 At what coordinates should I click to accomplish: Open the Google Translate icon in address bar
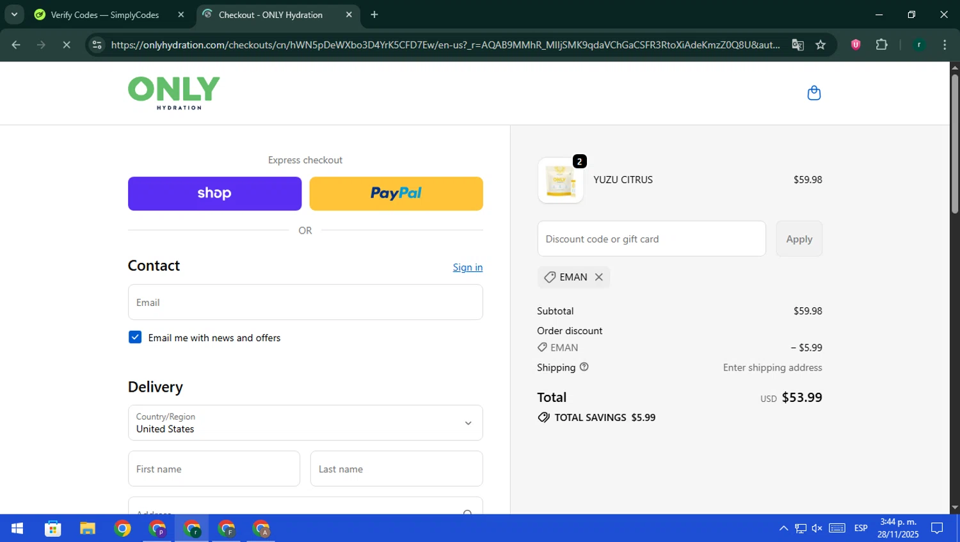point(797,45)
